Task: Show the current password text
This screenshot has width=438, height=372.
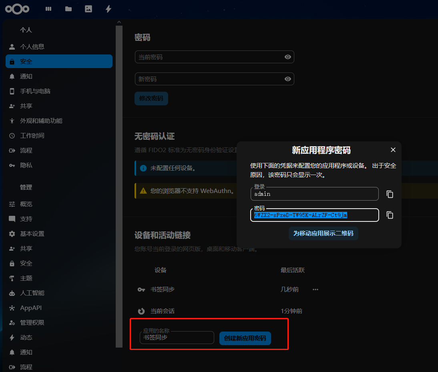Action: (x=288, y=57)
